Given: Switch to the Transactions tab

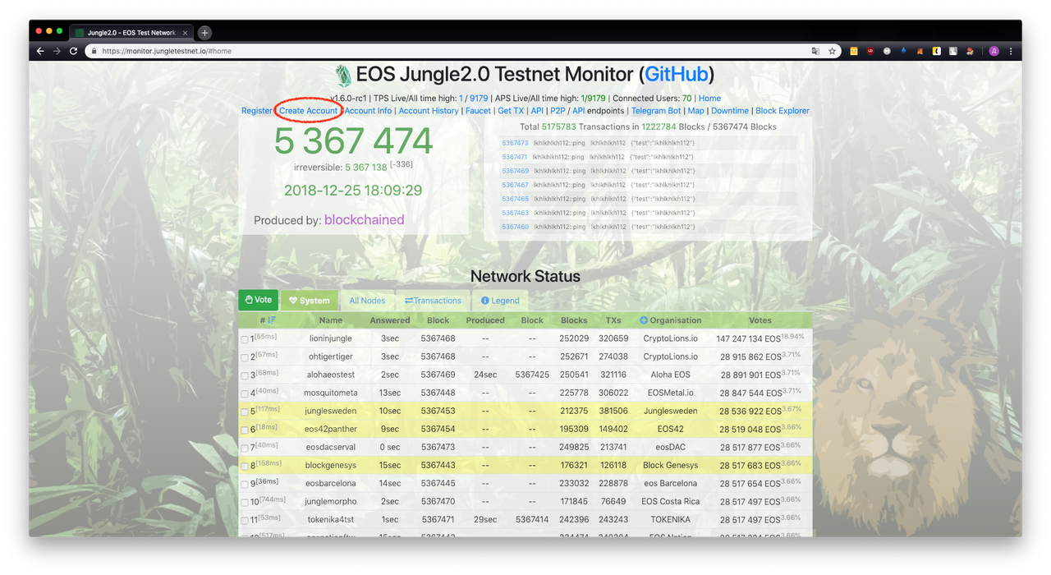Looking at the screenshot, I should tap(433, 301).
